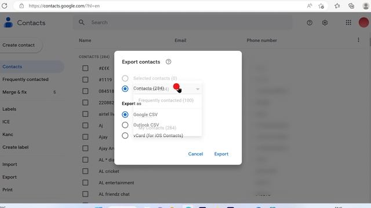Select the Contacts (284) radio button

pyautogui.click(x=125, y=88)
